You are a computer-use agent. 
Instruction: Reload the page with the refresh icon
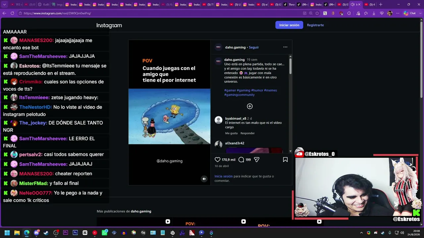tap(12, 13)
